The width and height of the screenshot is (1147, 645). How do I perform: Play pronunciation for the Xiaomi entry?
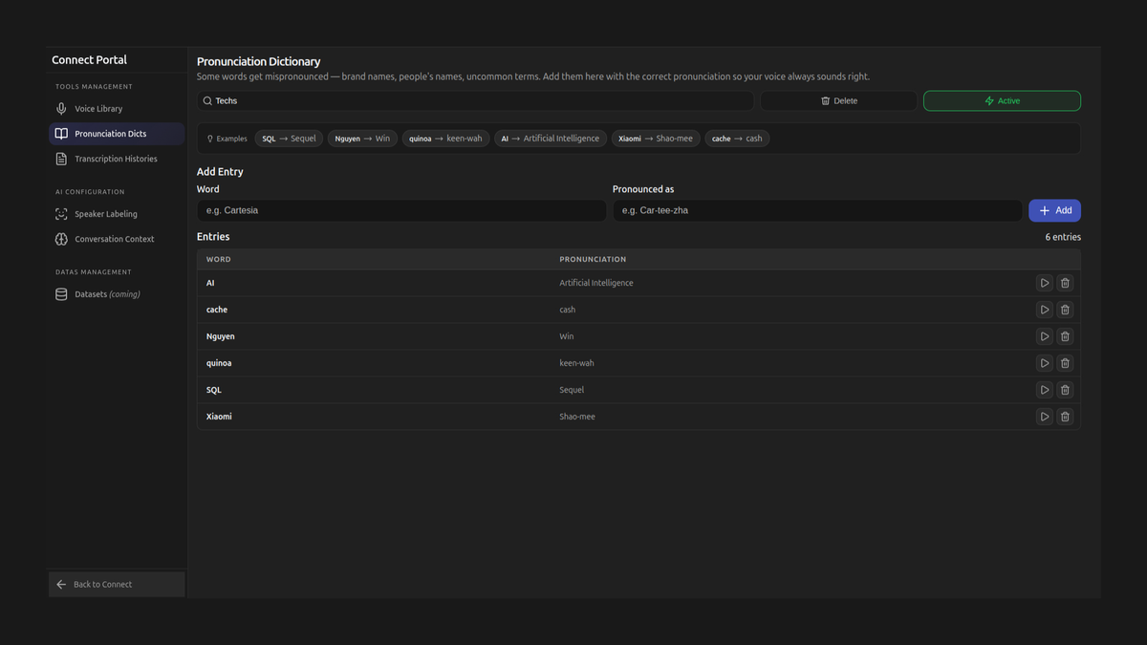tap(1044, 417)
